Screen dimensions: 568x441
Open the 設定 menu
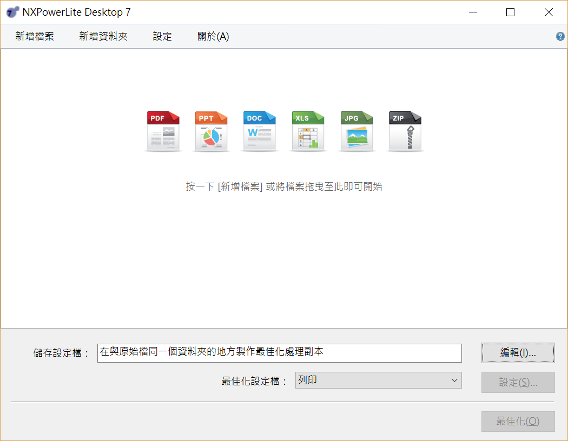click(162, 37)
